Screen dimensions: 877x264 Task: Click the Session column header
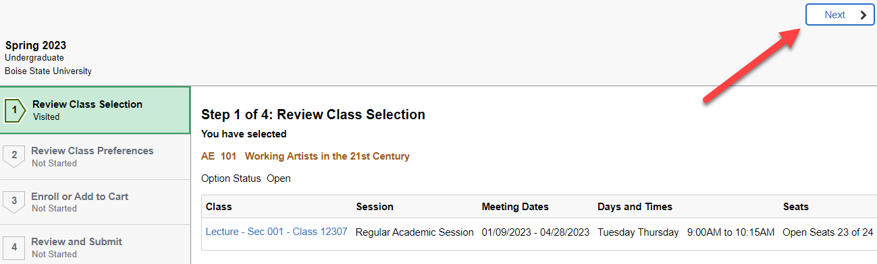375,207
